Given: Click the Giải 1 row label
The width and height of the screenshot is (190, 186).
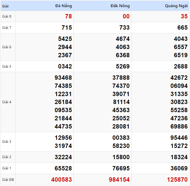Looking at the screenshot, I should pos(7,168).
